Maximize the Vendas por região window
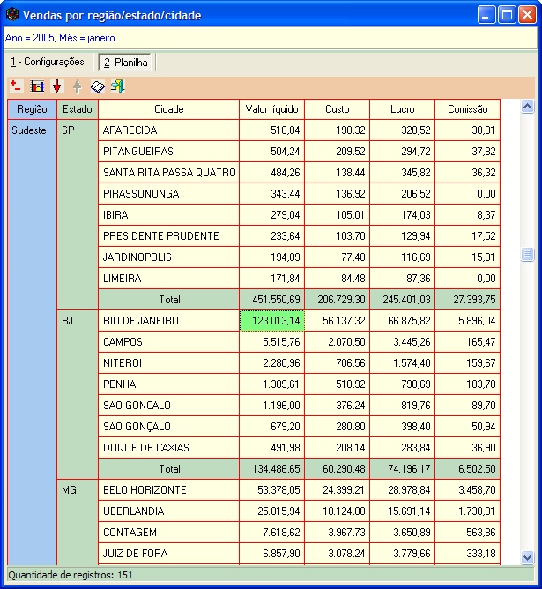The width and height of the screenshot is (542, 589). [x=507, y=15]
